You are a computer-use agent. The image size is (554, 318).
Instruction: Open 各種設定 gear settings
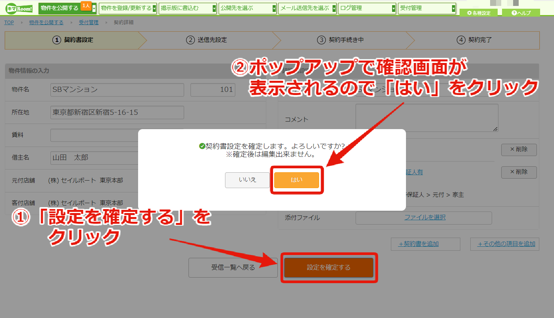478,13
